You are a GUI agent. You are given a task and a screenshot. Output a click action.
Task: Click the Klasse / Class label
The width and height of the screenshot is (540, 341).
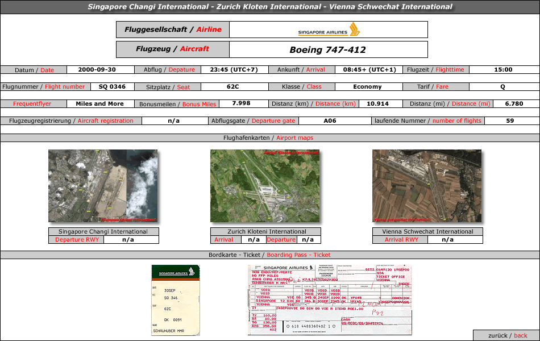pos(301,87)
